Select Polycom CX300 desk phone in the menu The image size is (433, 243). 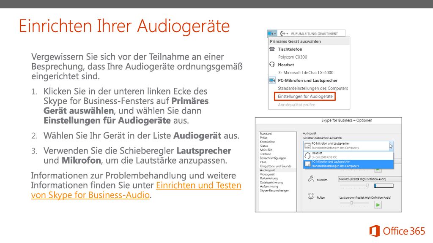coord(293,57)
